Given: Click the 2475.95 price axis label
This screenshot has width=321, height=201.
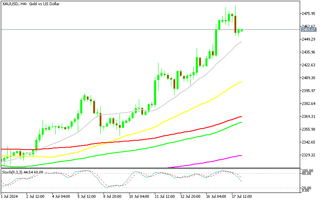Looking at the screenshot, I should pyautogui.click(x=308, y=14).
